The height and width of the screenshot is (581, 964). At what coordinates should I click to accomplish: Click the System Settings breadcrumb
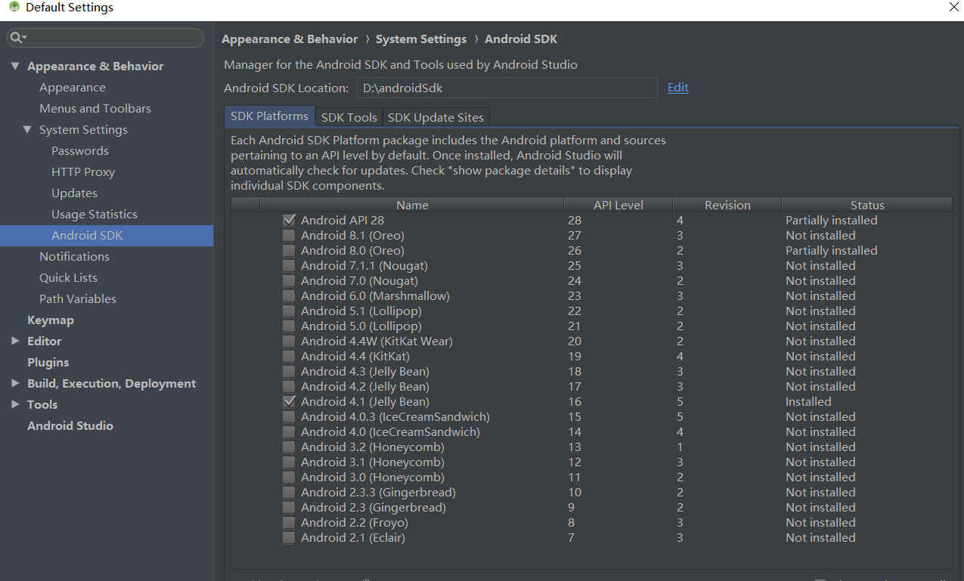[421, 39]
